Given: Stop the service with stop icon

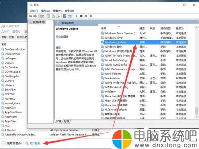Looking at the screenshot, I should (81, 16).
